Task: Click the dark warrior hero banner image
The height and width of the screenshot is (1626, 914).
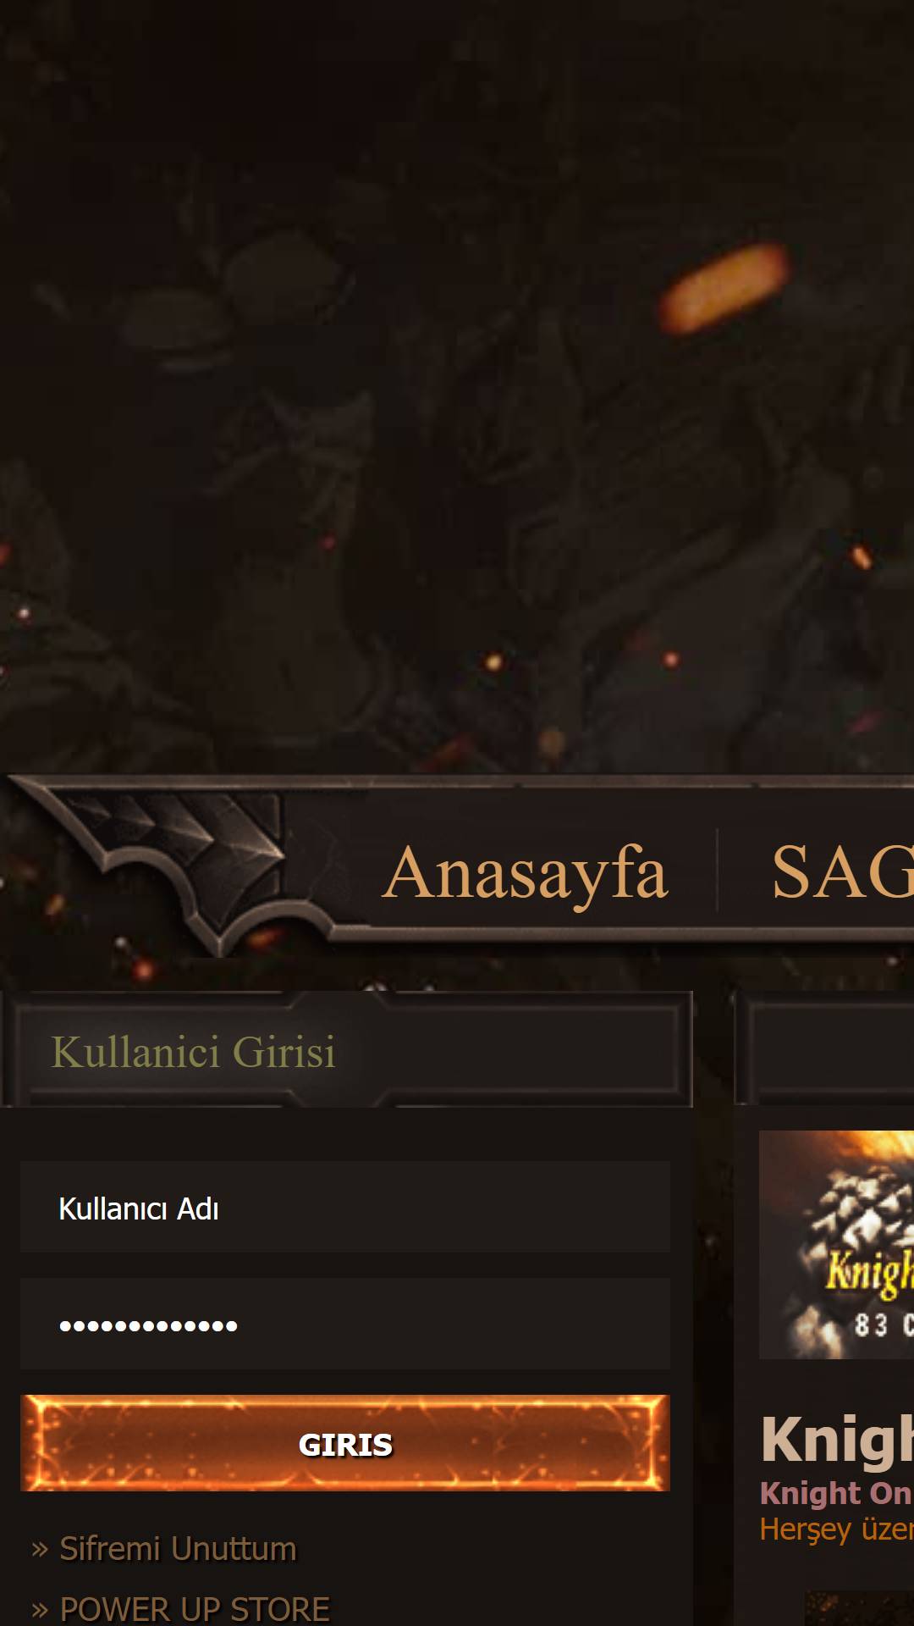Action: tap(457, 385)
